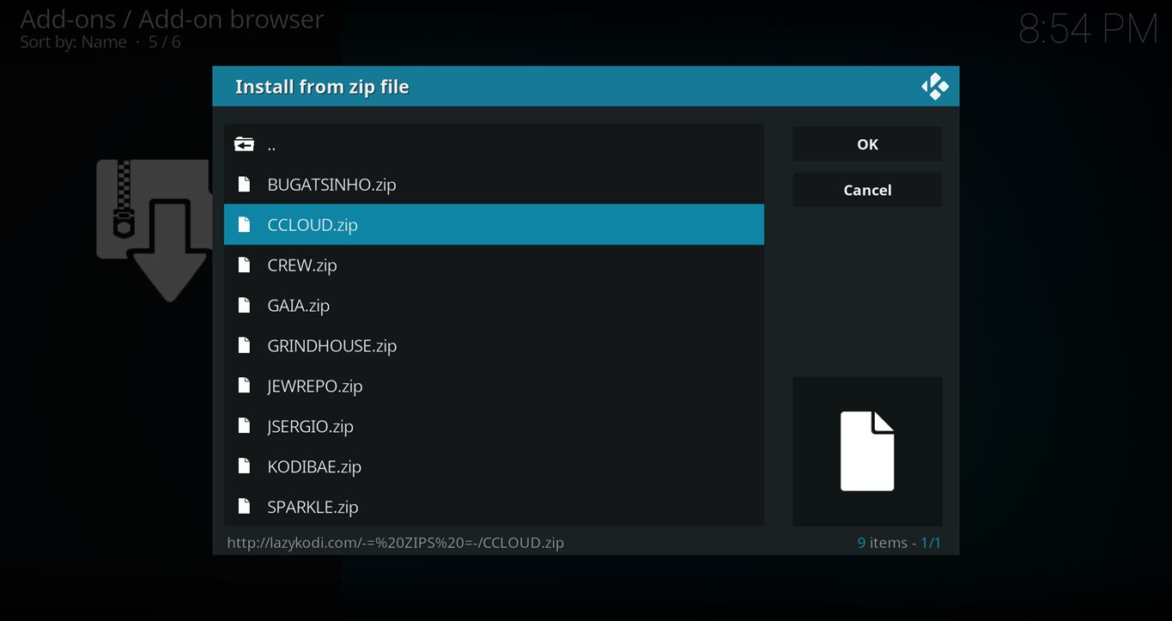The image size is (1172, 621).
Task: Click the Kodi logo in dialog header
Action: [934, 87]
